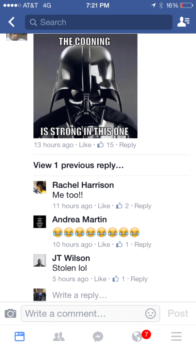The image size is (196, 348).
Task: Open the emoji smiley picker
Action: coord(150,314)
